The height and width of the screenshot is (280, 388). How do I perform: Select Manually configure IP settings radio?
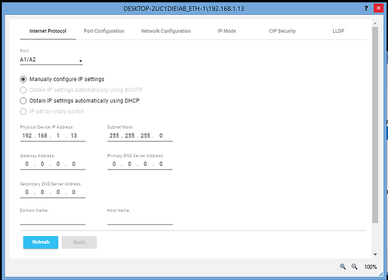(23, 79)
